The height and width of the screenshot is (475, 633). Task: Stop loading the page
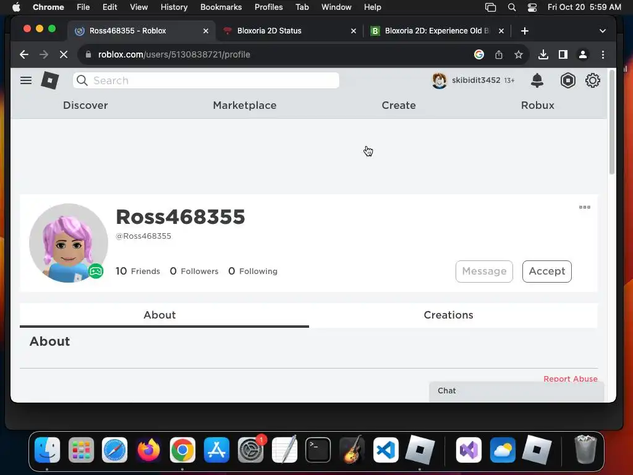pyautogui.click(x=64, y=54)
